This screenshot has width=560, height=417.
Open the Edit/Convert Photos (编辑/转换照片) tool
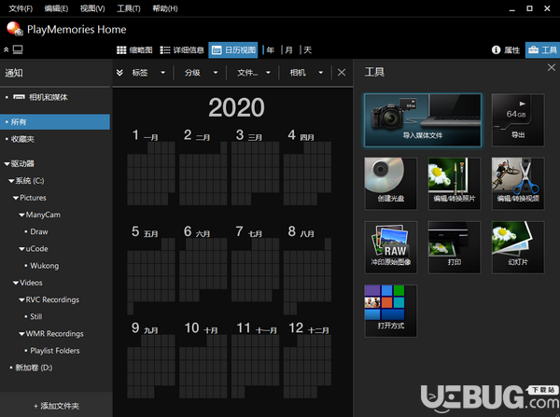pos(455,184)
